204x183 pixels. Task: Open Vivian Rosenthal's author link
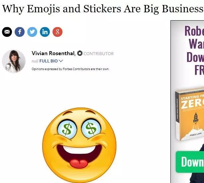[x=53, y=53]
